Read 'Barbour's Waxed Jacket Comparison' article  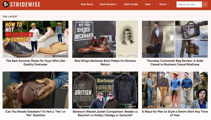click(105, 113)
